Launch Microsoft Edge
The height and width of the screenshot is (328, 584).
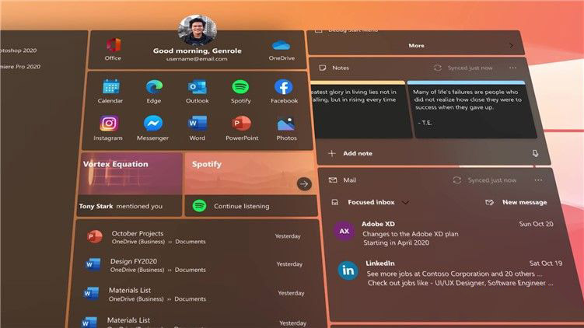pos(154,87)
